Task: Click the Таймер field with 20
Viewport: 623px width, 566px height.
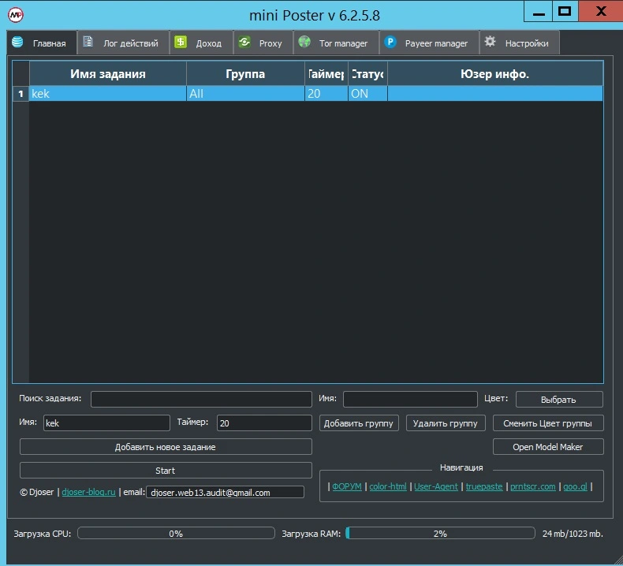Action: pyautogui.click(x=264, y=423)
